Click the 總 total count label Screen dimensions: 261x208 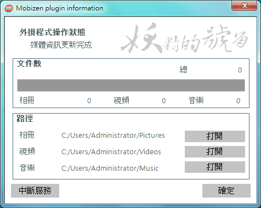pyautogui.click(x=183, y=70)
